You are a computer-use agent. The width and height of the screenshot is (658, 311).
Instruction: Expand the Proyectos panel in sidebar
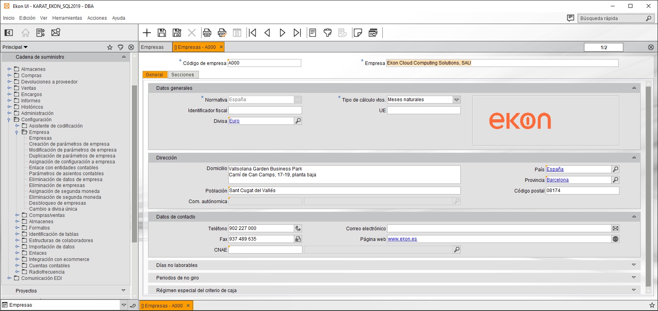pyautogui.click(x=123, y=291)
